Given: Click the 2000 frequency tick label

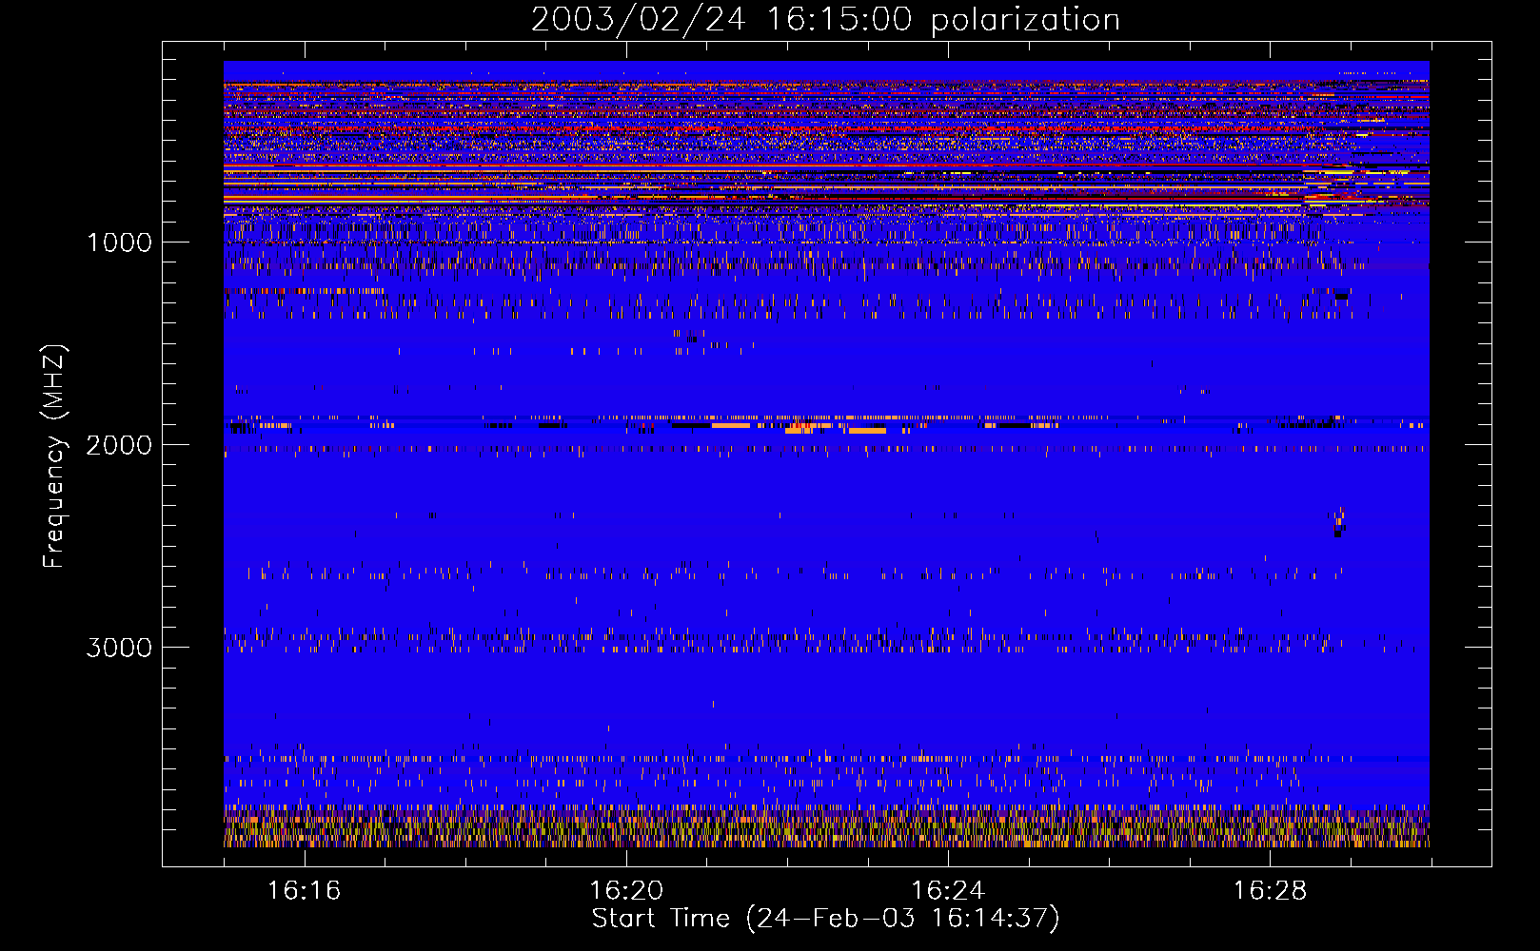Looking at the screenshot, I should 119,445.
